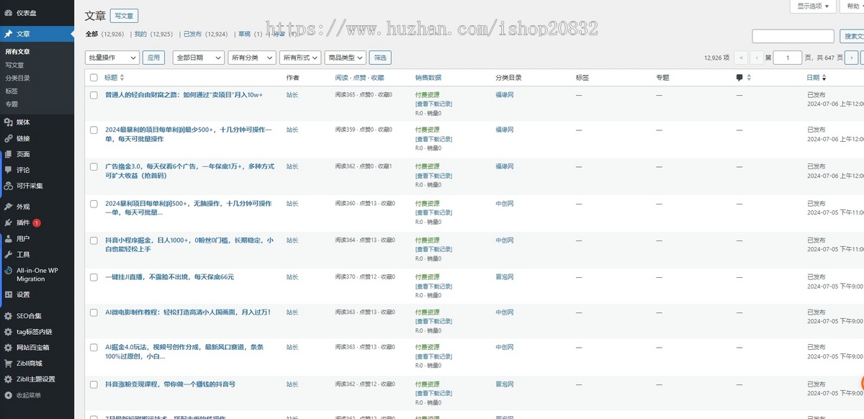Open the 工具 wrench icon
The width and height of the screenshot is (864, 419).
coord(8,254)
